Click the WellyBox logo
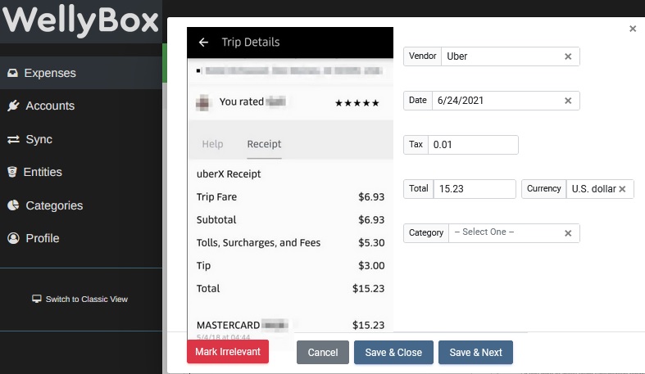This screenshot has width=645, height=374. (80, 21)
